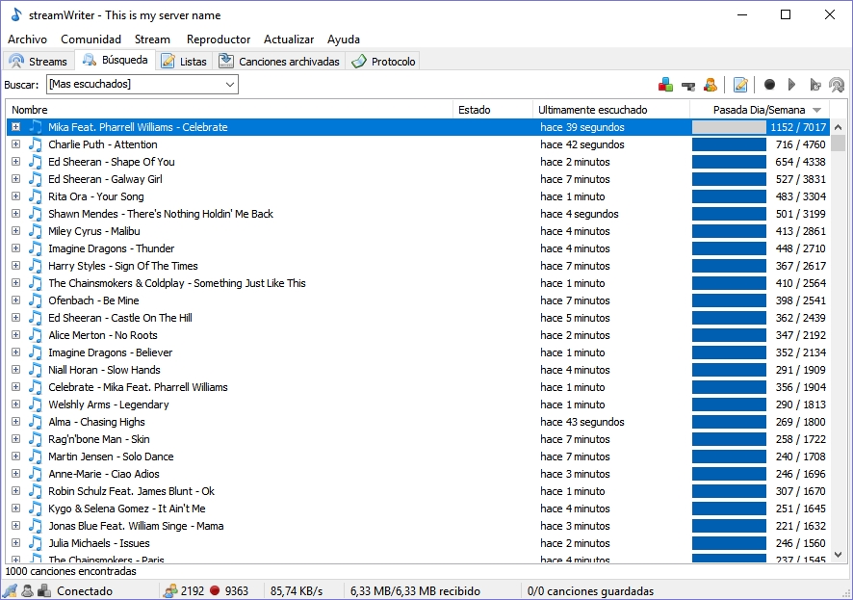This screenshot has width=853, height=600.
Task: Expand the Miley Cyrus - Malibu row
Action: (x=15, y=231)
